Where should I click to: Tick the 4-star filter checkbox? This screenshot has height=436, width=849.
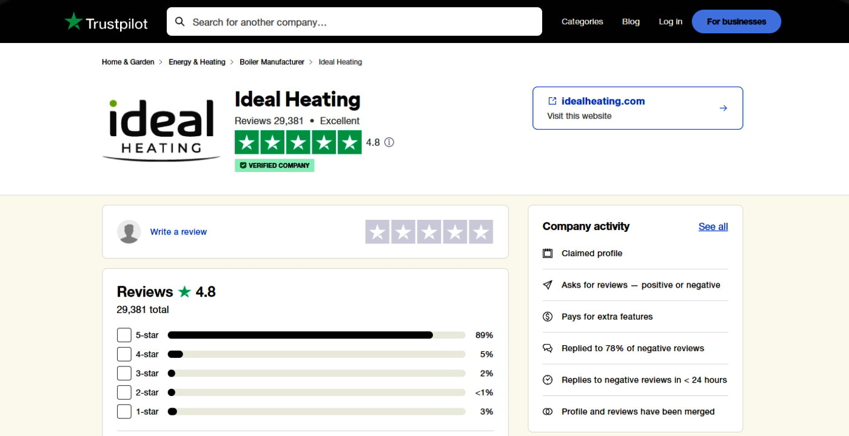[124, 354]
